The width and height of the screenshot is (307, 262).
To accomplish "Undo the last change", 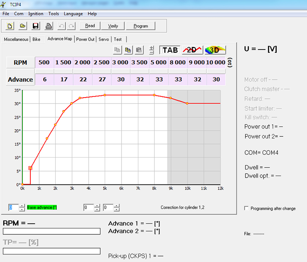I will [x=62, y=26].
